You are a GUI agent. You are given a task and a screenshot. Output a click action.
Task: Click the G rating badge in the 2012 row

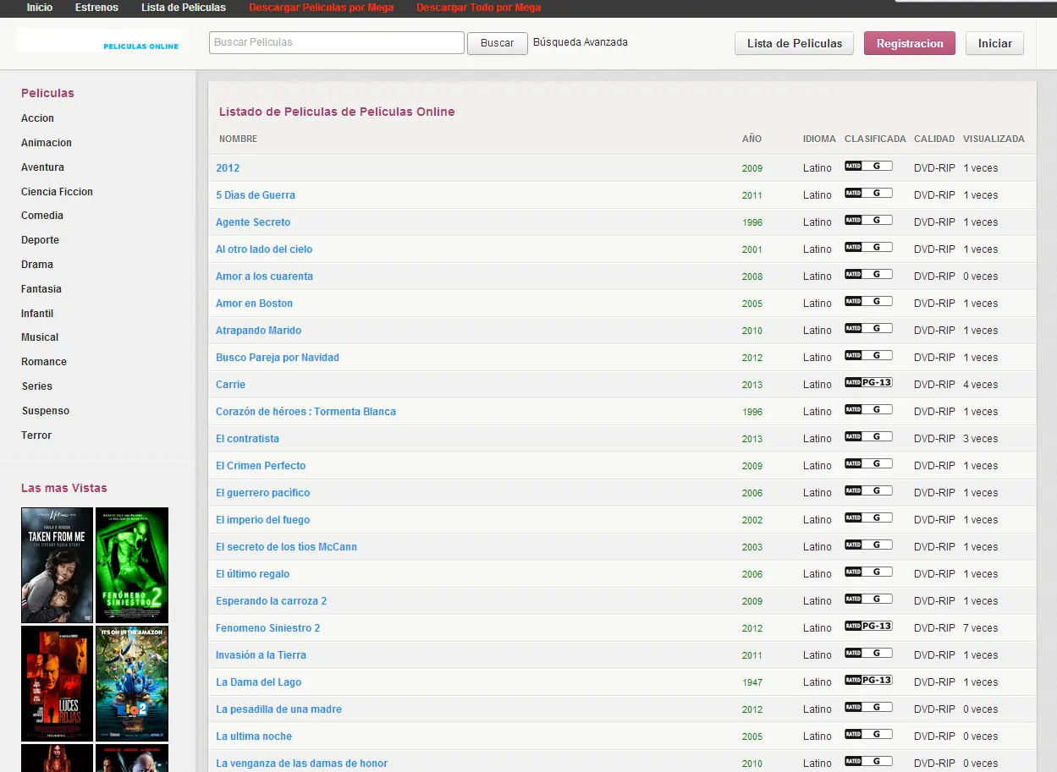[x=868, y=166]
